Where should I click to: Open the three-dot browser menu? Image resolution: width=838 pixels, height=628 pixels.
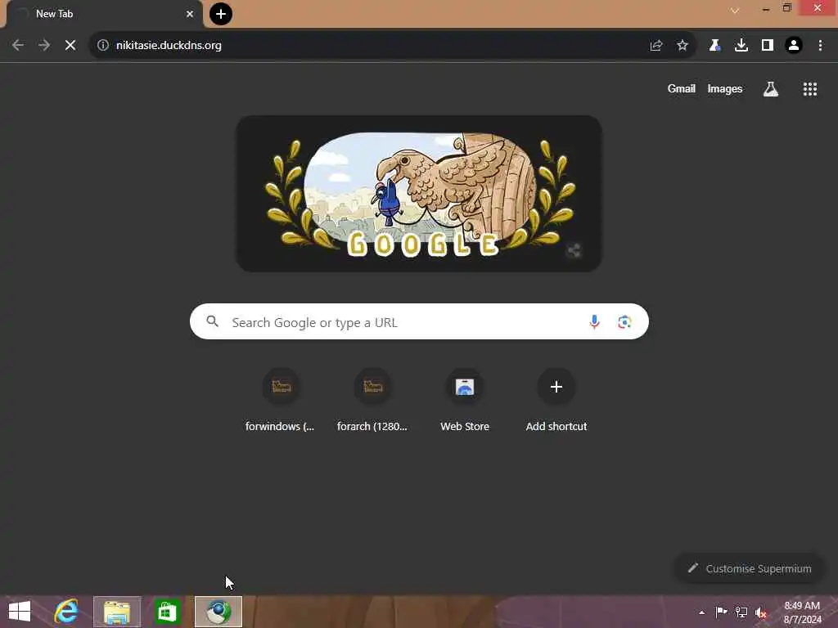coord(820,46)
